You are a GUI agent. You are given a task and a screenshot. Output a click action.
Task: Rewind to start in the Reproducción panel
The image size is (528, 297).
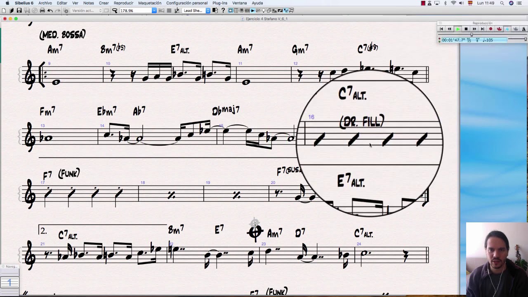point(441,29)
